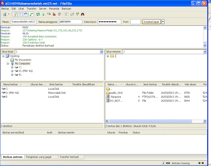Image resolution: width=211 pixels, height=166 pixels.
Task: Toggle synchronized browsing
Action: coord(77,14)
